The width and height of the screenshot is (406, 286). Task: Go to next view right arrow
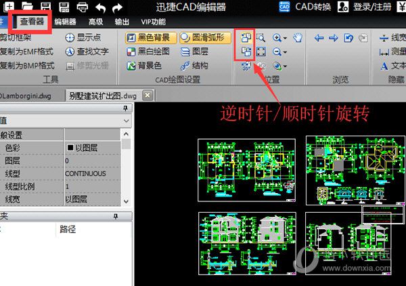click(x=334, y=38)
